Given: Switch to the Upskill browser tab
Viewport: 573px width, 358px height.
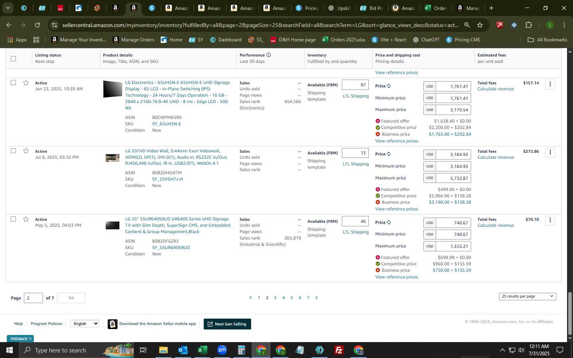Looking at the screenshot, I should click(x=339, y=8).
